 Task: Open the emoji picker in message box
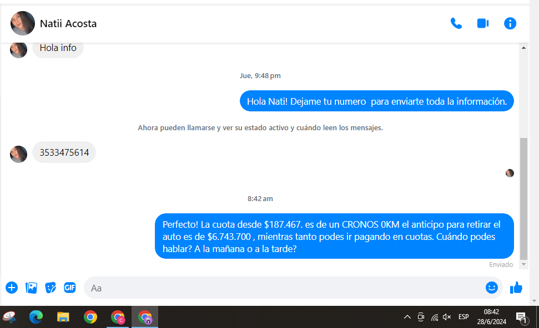(x=491, y=288)
